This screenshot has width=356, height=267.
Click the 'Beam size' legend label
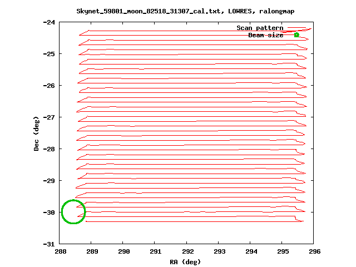click(266, 35)
